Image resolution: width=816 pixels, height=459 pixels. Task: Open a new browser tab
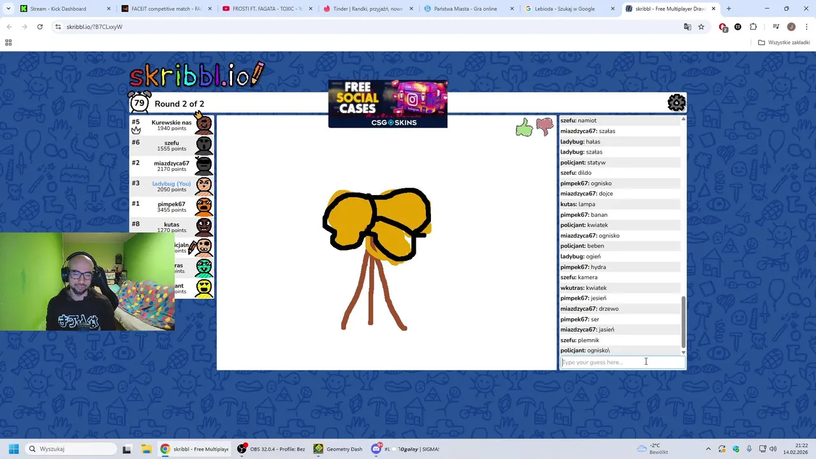729,9
